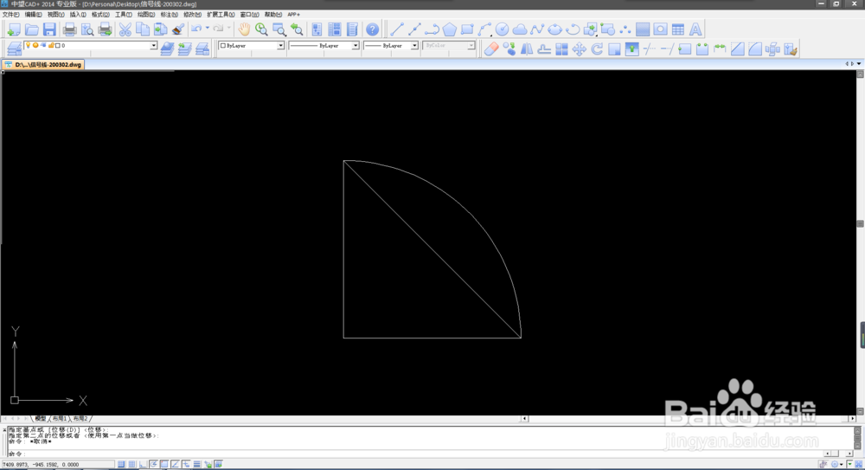Open the document tabs list dropdown

pos(859,64)
